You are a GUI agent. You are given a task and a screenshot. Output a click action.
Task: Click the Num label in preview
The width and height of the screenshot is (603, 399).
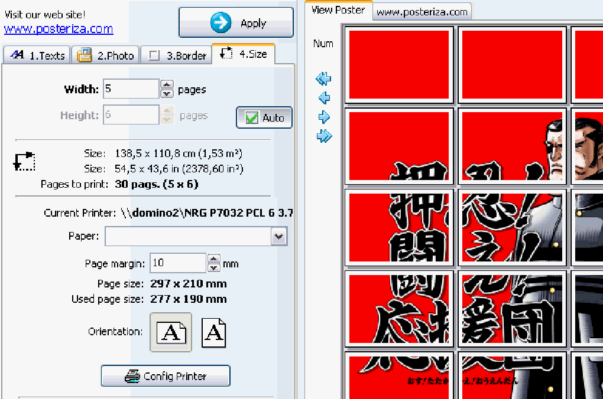point(323,44)
